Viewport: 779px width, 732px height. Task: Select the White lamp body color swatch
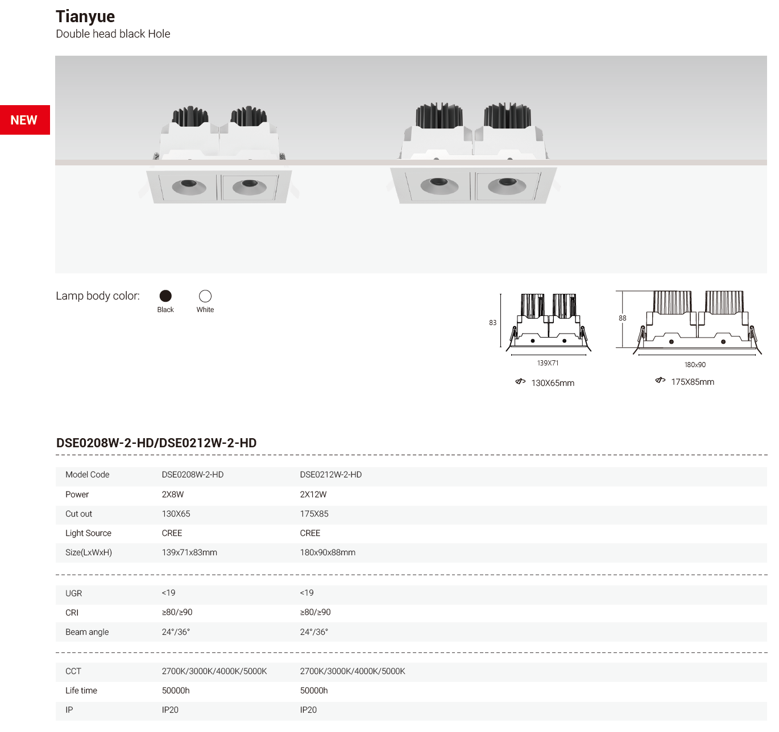click(x=205, y=296)
